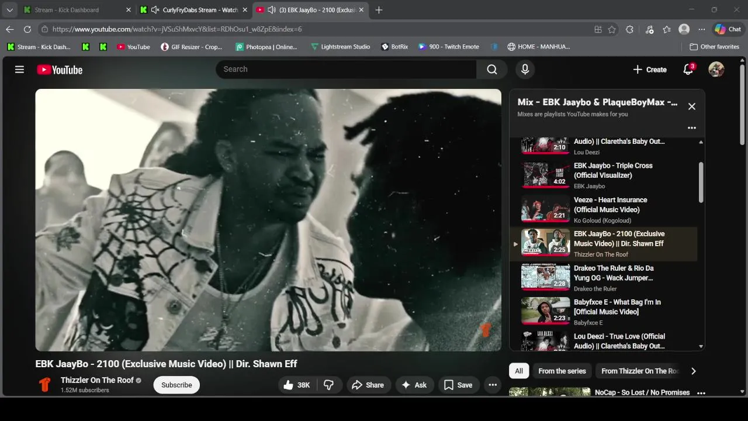The width and height of the screenshot is (748, 421).
Task: View site information lock icon
Action: [44, 29]
